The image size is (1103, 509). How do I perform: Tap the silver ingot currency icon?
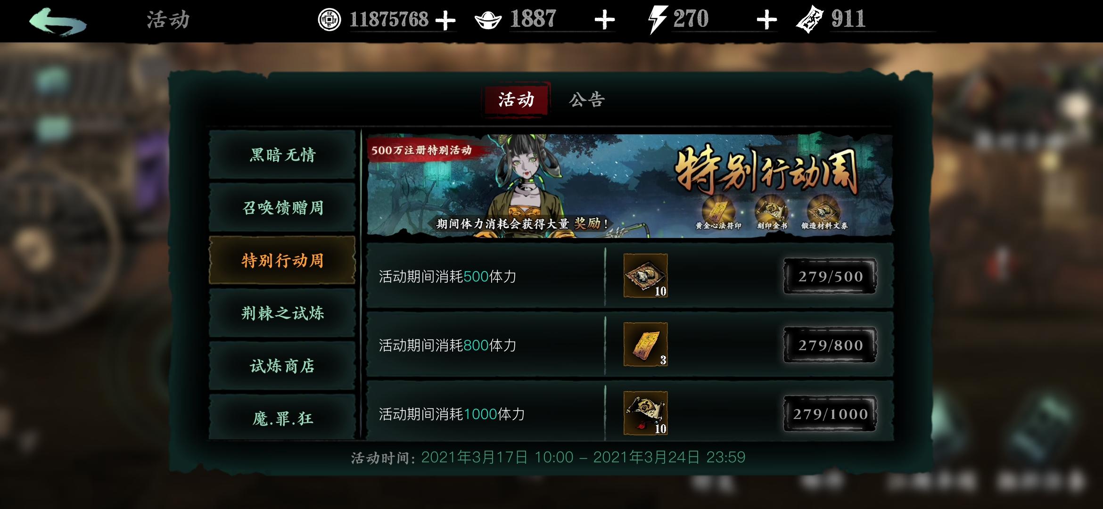(488, 20)
